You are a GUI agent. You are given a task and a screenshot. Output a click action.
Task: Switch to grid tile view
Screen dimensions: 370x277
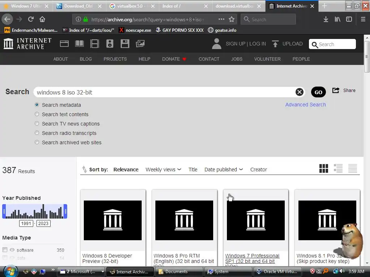click(323, 168)
